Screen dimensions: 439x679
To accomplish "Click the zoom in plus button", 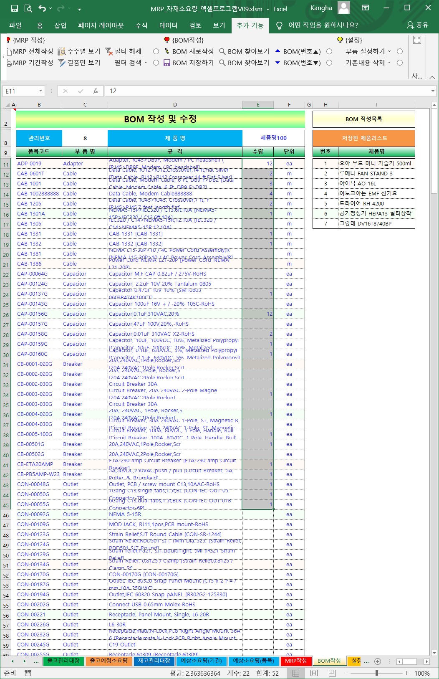I will pos(406,673).
